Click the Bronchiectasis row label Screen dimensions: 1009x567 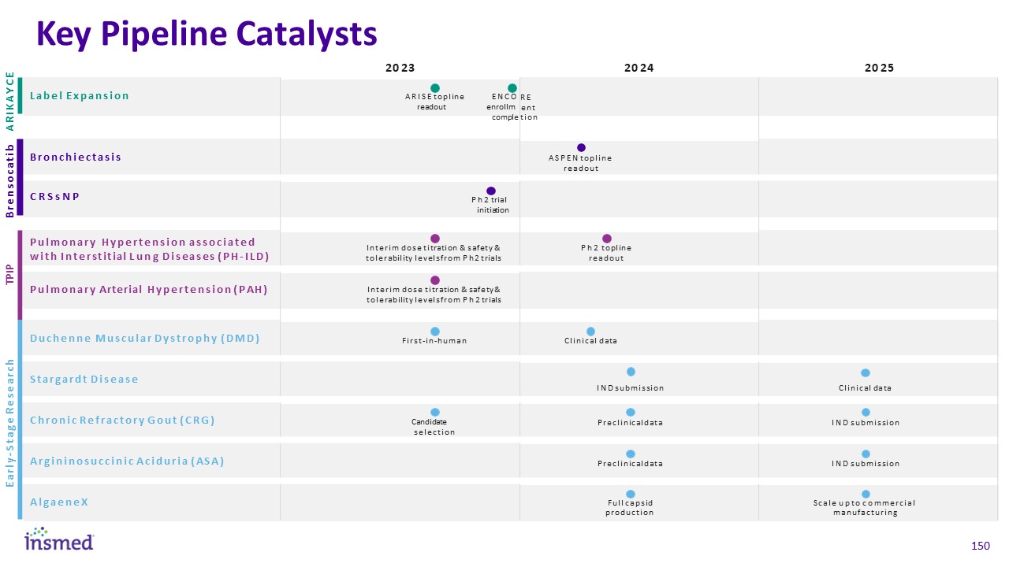pyautogui.click(x=76, y=157)
